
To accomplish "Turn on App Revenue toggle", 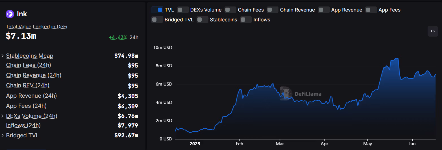I will (x=324, y=10).
